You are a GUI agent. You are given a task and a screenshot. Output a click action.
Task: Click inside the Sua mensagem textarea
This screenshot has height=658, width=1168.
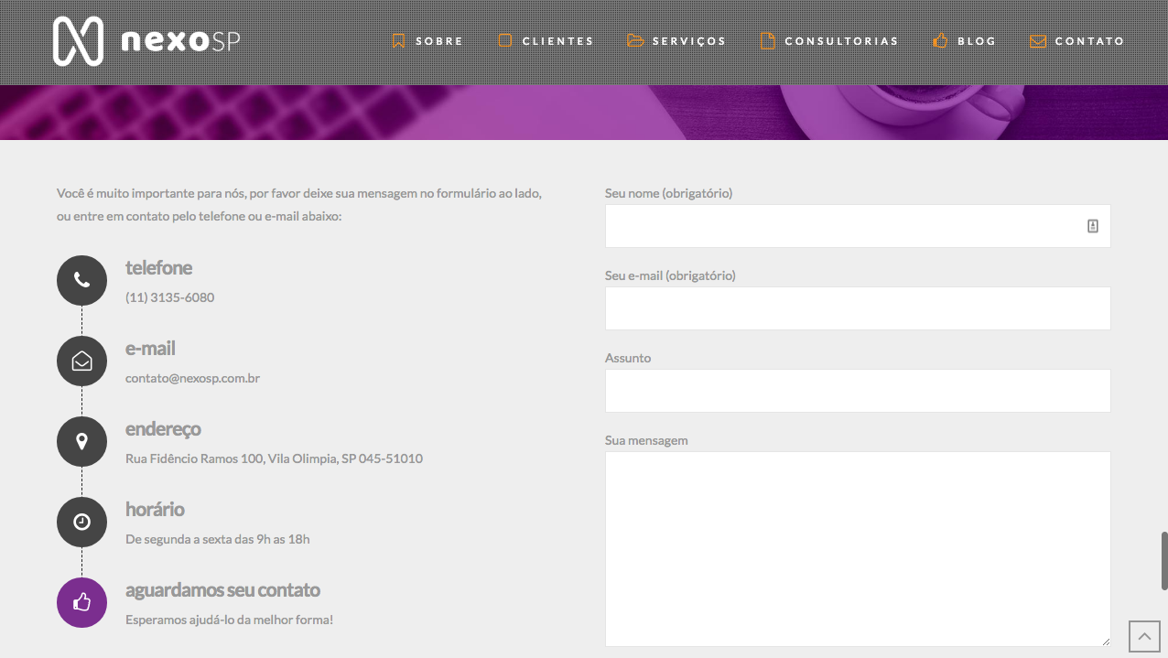tap(858, 549)
